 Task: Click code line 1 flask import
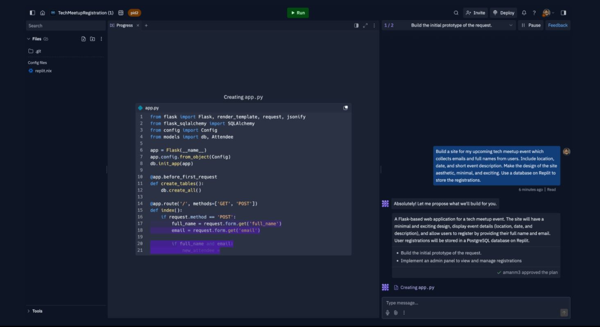[x=228, y=117]
